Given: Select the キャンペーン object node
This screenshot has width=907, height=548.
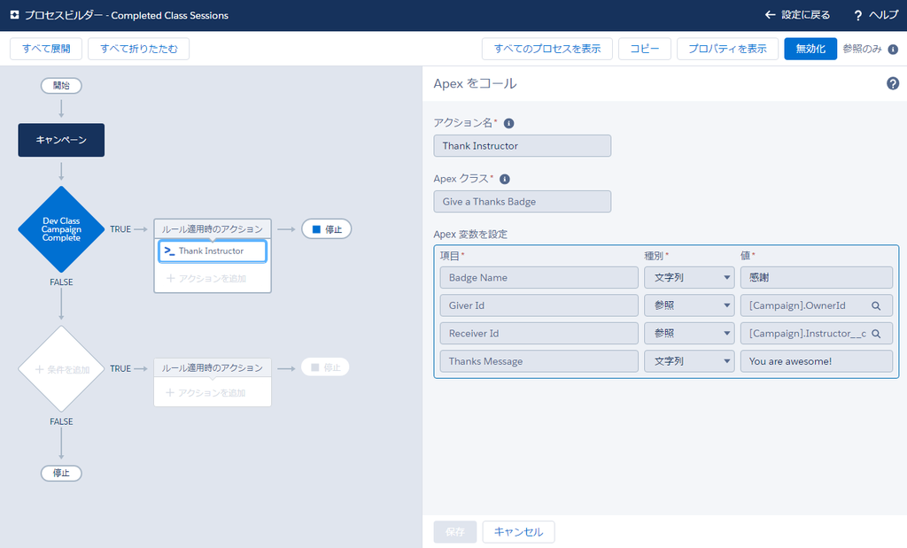Looking at the screenshot, I should (x=61, y=140).
